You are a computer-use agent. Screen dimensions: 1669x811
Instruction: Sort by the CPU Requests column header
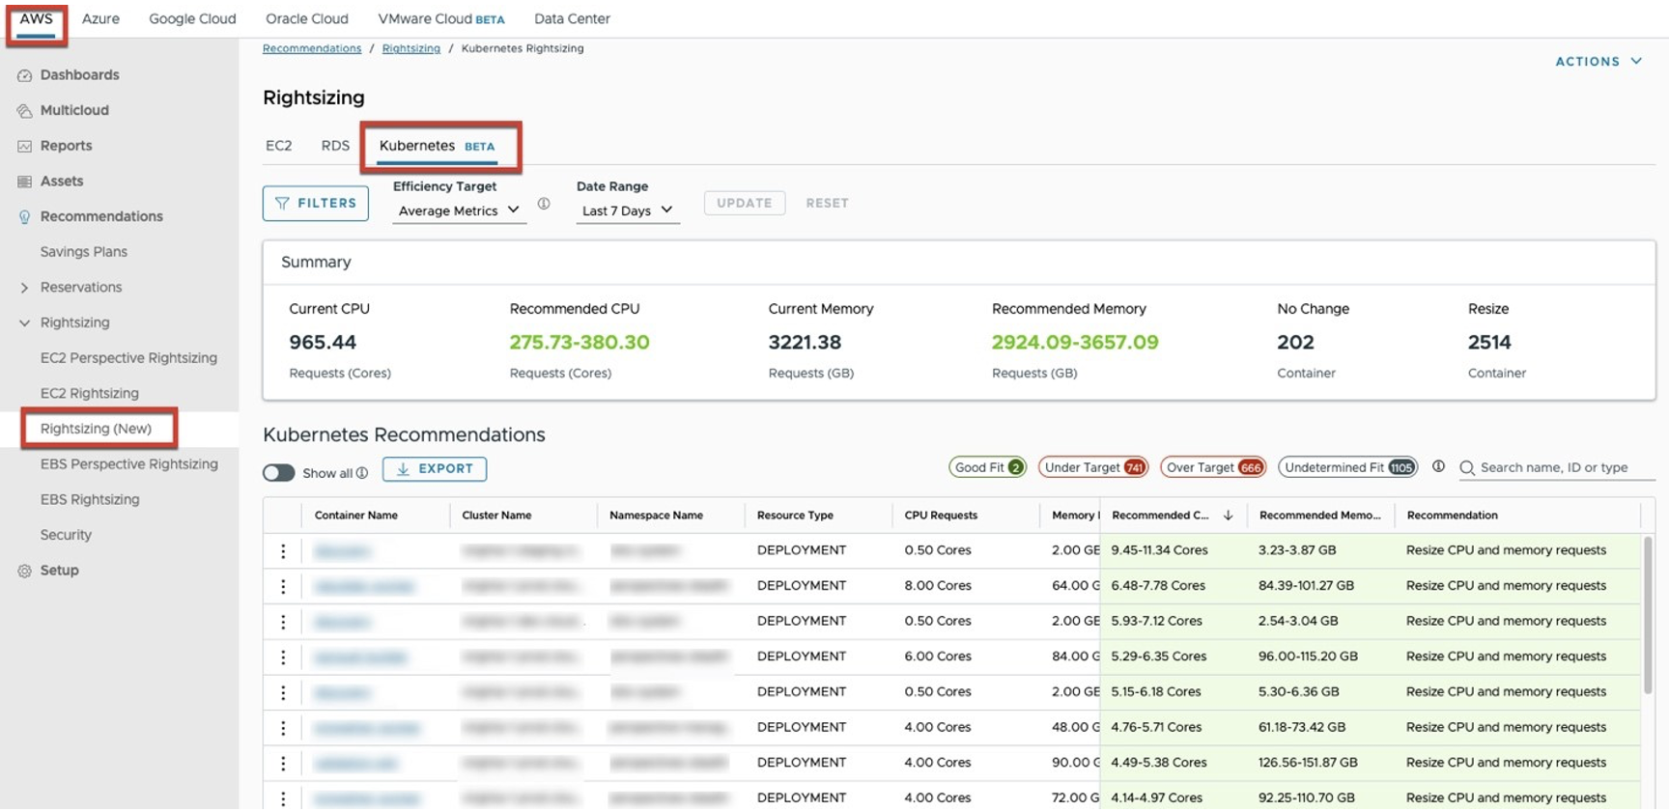point(941,516)
